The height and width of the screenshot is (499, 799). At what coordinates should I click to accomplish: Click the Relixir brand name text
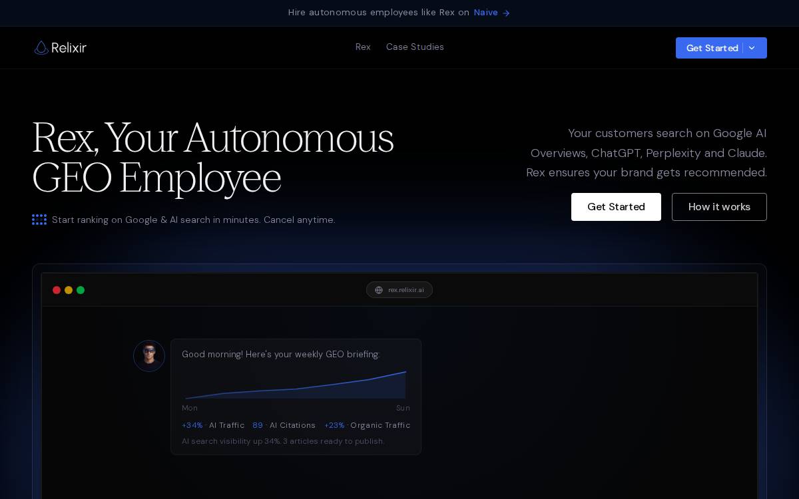point(69,48)
